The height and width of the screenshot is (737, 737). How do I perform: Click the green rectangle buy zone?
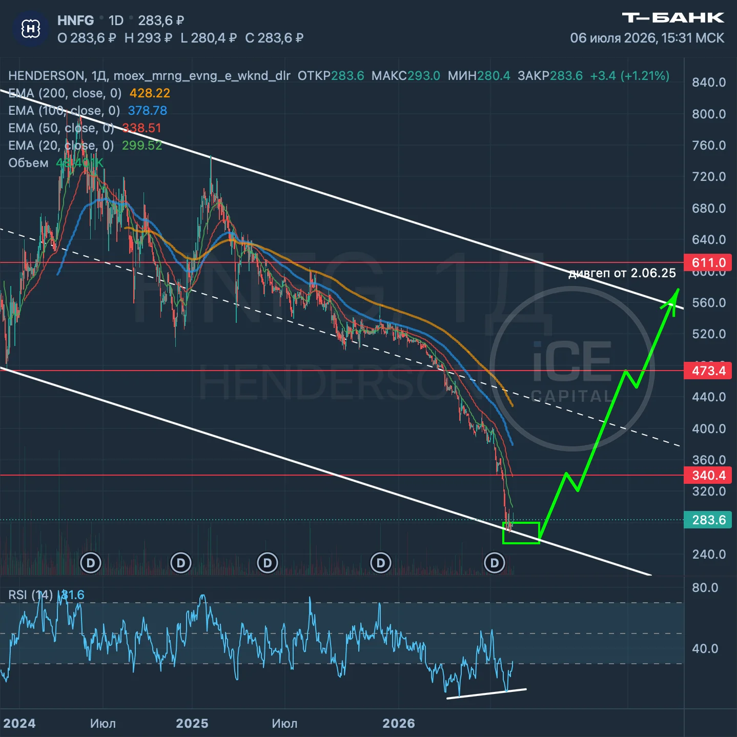coord(521,533)
